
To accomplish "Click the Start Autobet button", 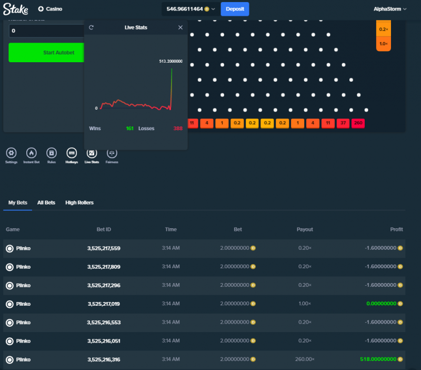I will (x=46, y=52).
